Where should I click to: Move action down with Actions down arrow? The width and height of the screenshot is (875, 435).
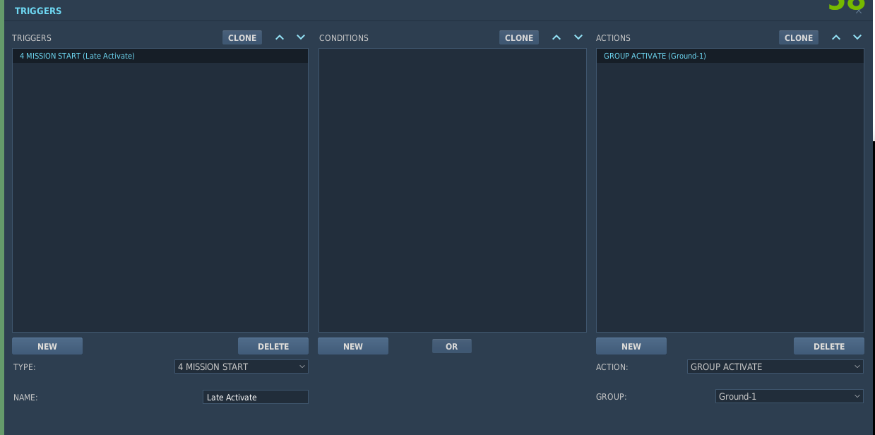coord(857,37)
